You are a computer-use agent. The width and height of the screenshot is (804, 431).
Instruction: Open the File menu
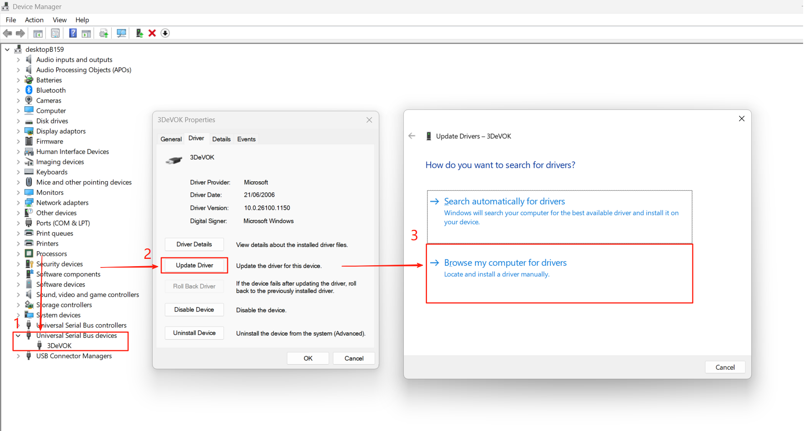(11, 20)
